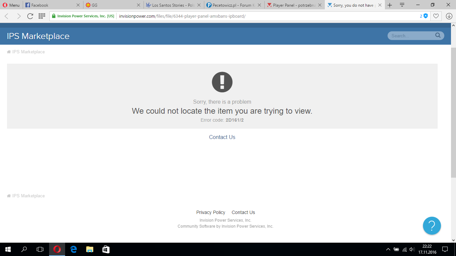Reload the current page

click(30, 16)
